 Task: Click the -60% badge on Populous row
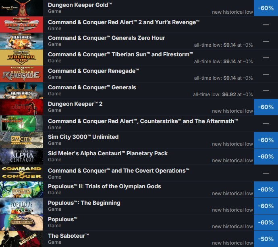[x=266, y=222]
